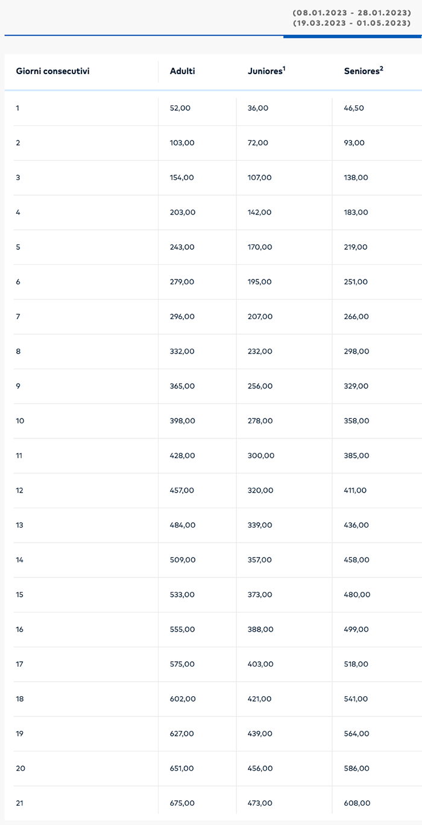Click the Juniores column header

(x=264, y=71)
